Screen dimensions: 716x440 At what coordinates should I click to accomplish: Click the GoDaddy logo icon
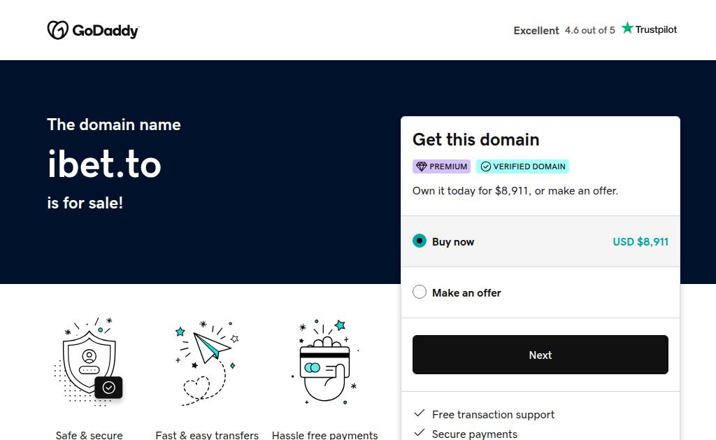click(x=57, y=30)
